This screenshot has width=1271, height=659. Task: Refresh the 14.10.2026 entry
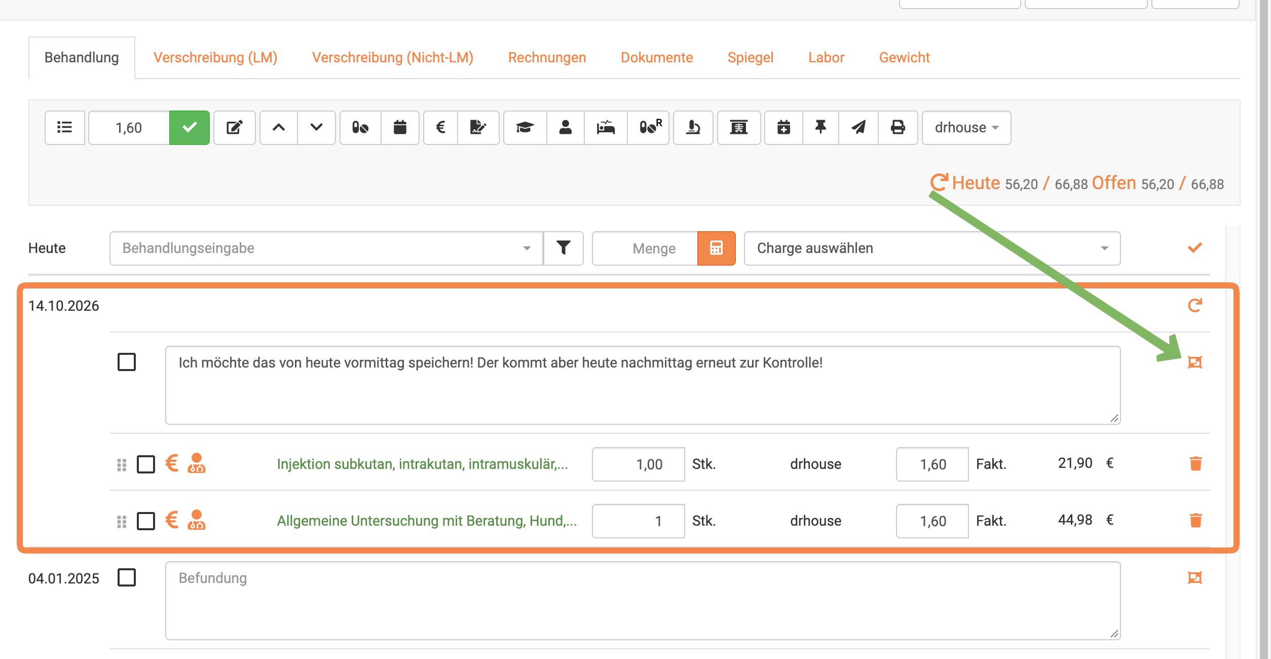[1195, 305]
